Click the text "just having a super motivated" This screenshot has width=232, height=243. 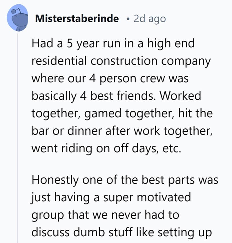[x=111, y=197]
